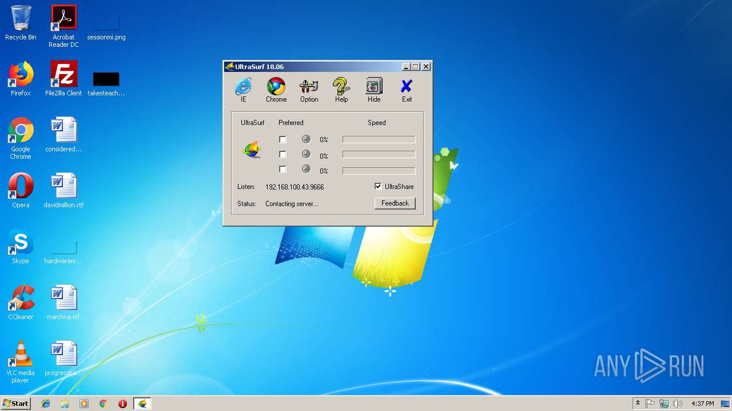Click the network tray icon
This screenshot has height=411, width=732.
click(664, 404)
